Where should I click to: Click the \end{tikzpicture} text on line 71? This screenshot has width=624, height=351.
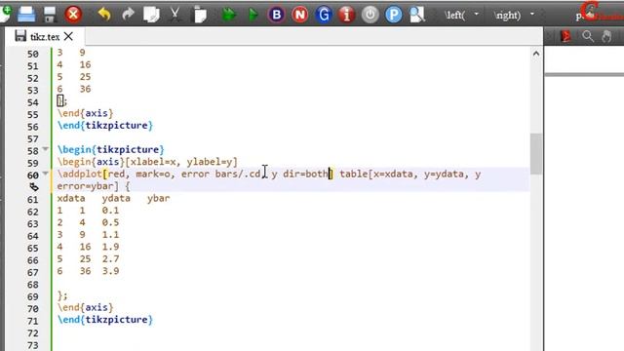(105, 320)
